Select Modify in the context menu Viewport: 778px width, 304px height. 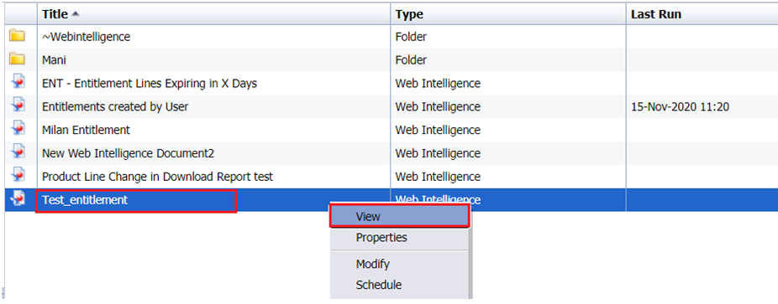399,264
